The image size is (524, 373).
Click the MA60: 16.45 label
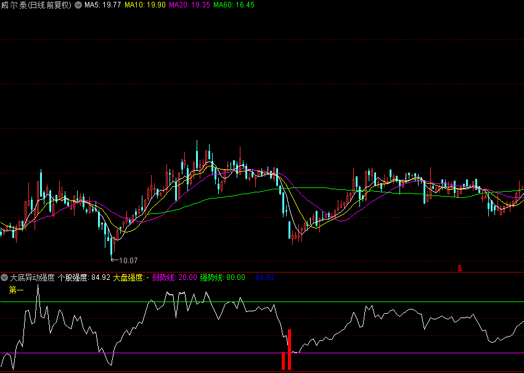tap(234, 5)
